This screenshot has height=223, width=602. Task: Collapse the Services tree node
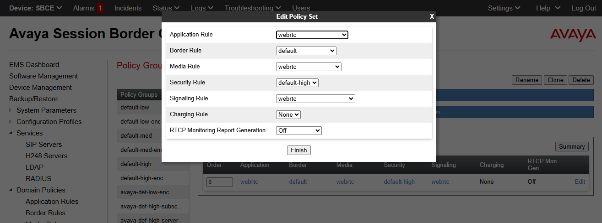click(x=11, y=133)
